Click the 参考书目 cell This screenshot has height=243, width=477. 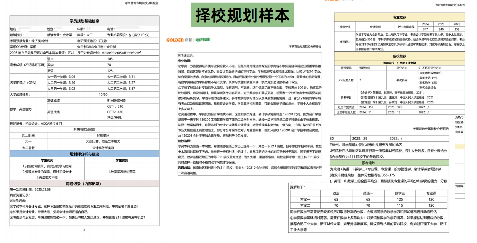tap(346, 97)
